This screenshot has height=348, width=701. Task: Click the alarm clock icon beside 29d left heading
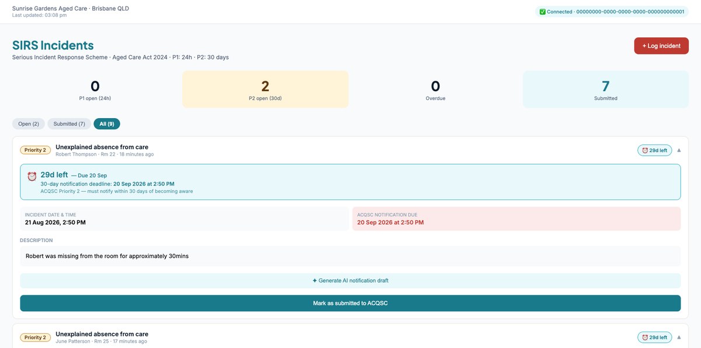pos(32,176)
